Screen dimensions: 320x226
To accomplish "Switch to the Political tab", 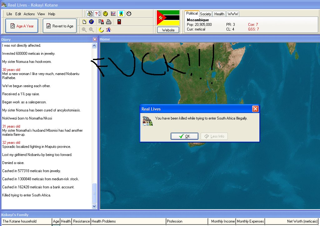I will [x=192, y=13].
